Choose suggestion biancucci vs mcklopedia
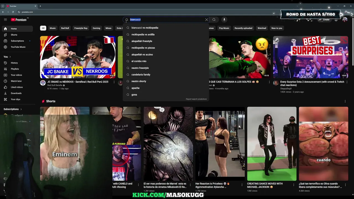This screenshot has height=199, width=354. tap(166, 28)
